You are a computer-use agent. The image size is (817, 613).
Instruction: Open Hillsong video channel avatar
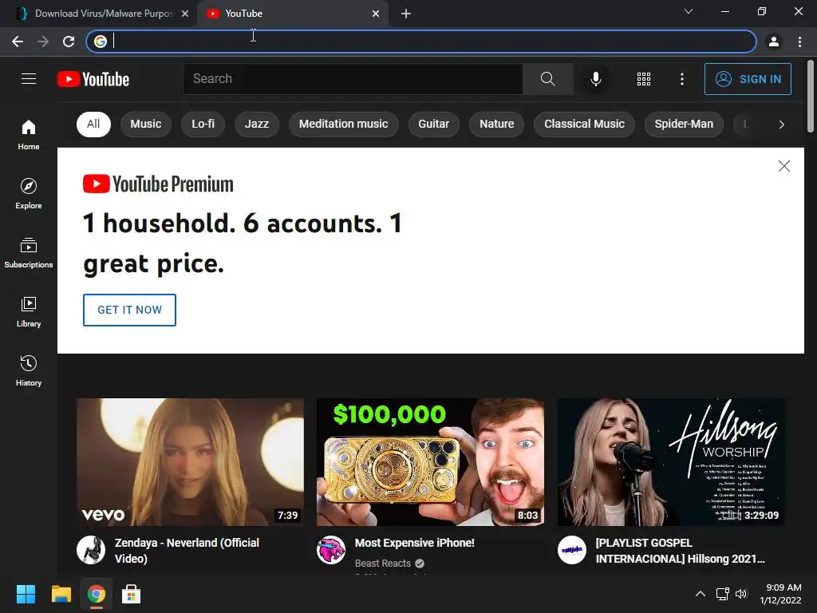tap(571, 549)
